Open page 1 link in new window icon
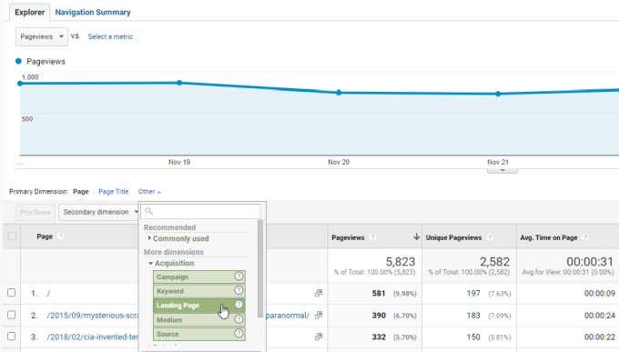The width and height of the screenshot is (619, 352). coord(319,293)
